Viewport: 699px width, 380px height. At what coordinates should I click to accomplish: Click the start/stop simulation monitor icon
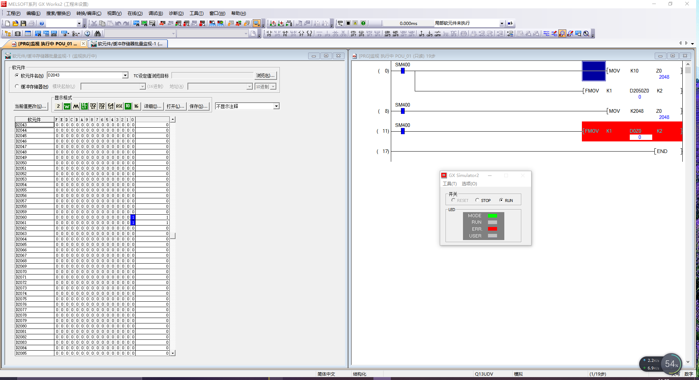tap(256, 24)
